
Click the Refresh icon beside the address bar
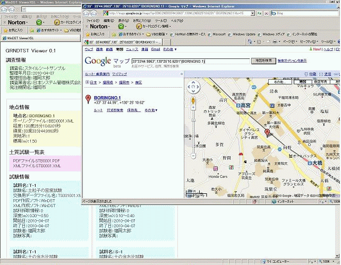[x=259, y=13]
